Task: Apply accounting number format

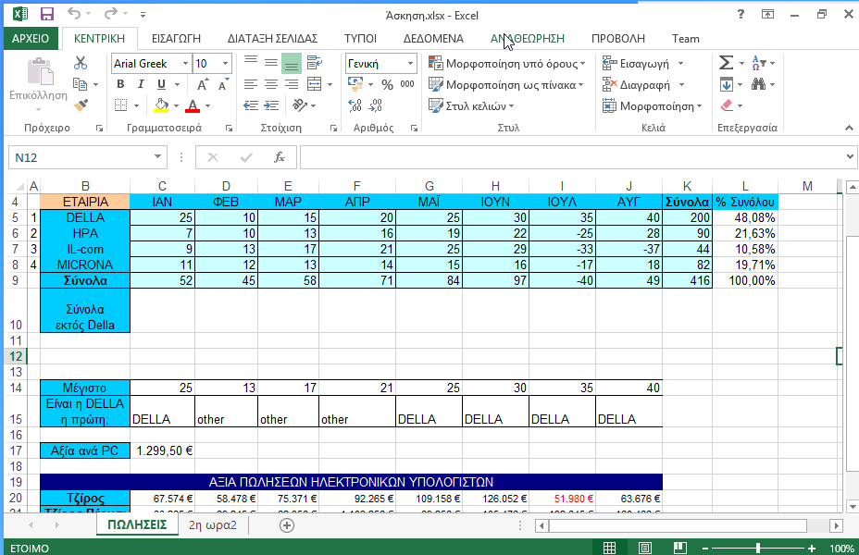Action: 355,84
